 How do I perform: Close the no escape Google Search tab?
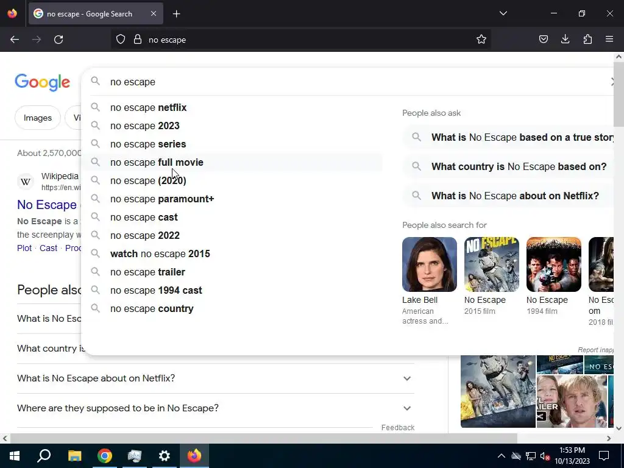click(154, 13)
